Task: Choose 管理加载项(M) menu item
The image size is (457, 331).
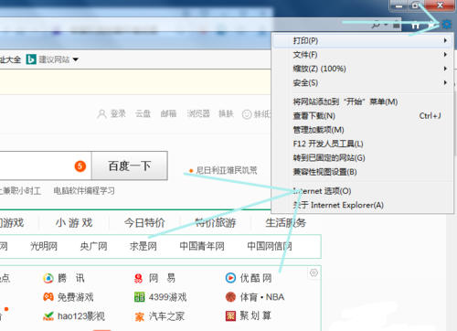Action: (362, 130)
